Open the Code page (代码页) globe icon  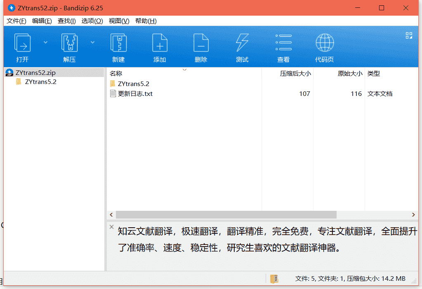click(325, 43)
